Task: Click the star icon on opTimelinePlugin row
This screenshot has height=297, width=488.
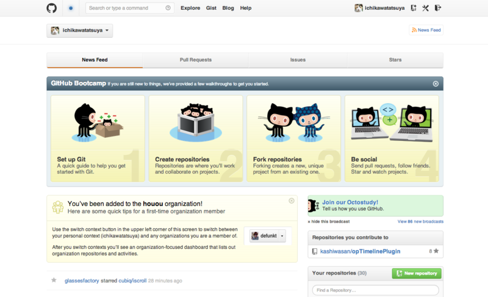Action: pos(436,251)
